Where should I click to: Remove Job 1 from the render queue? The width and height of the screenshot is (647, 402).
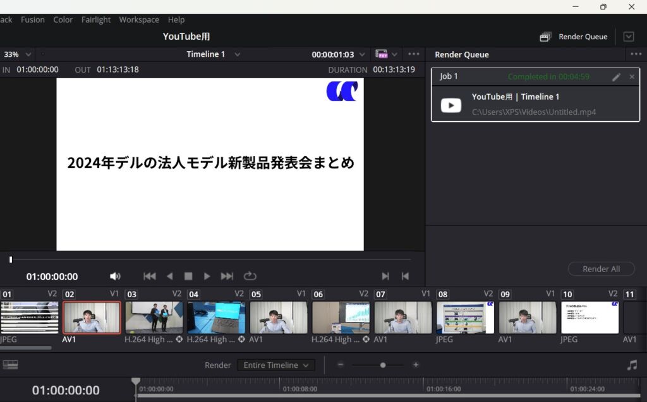point(632,77)
